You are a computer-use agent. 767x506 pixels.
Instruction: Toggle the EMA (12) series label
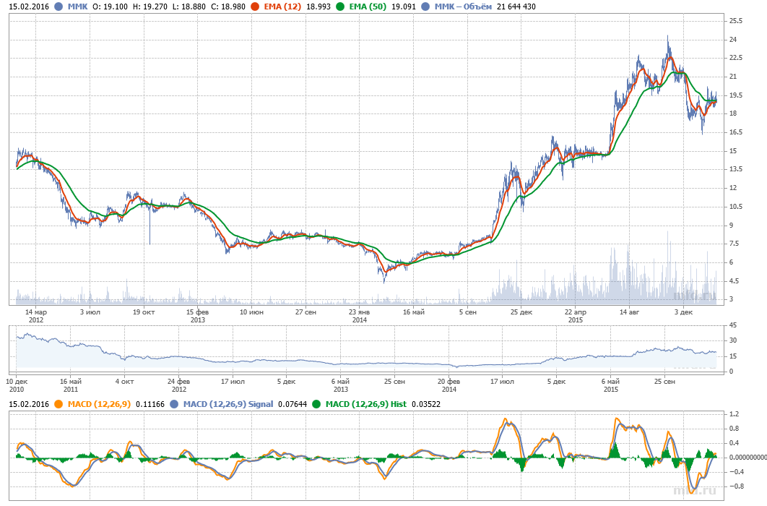click(281, 6)
